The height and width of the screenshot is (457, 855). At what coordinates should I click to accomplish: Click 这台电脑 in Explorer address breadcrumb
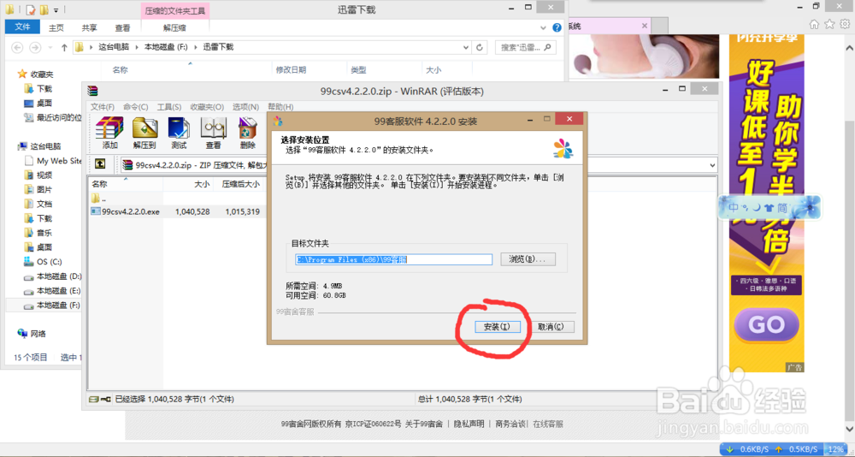point(114,48)
